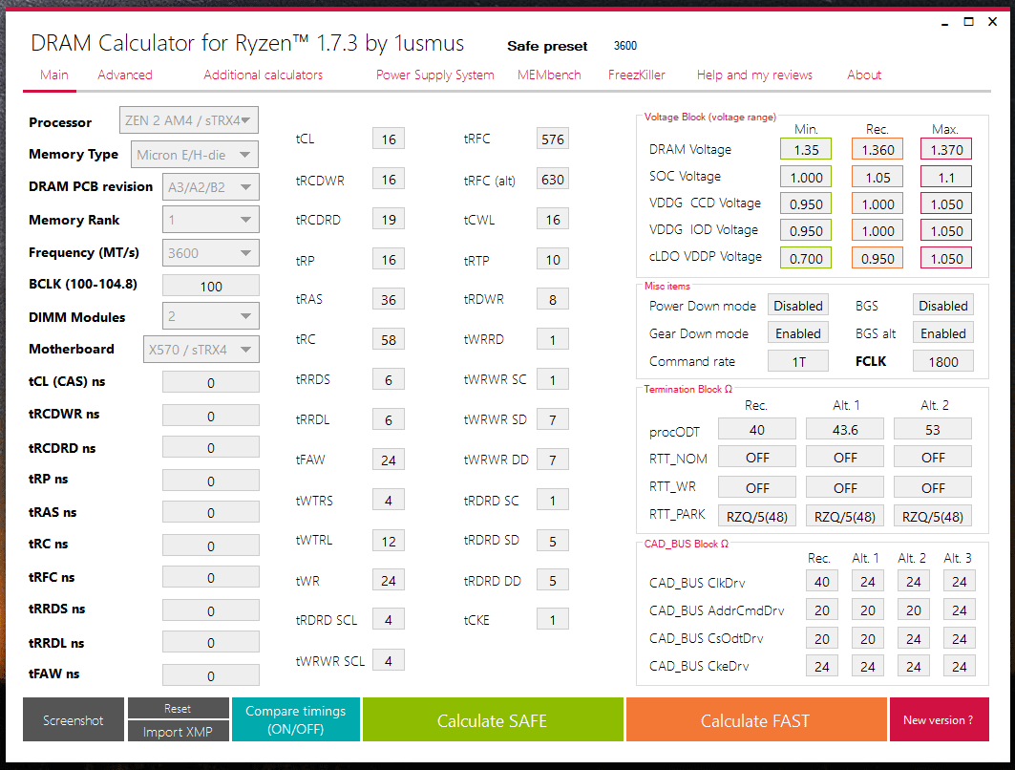This screenshot has width=1015, height=770.
Task: Close the DRAM Calculator window
Action: (992, 21)
